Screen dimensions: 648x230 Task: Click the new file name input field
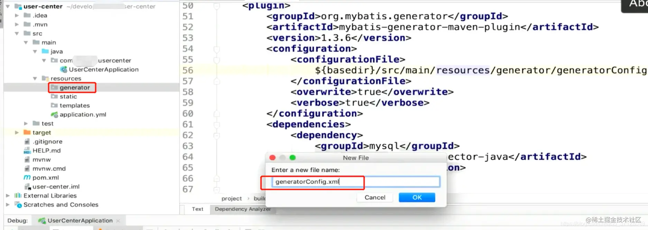click(356, 182)
